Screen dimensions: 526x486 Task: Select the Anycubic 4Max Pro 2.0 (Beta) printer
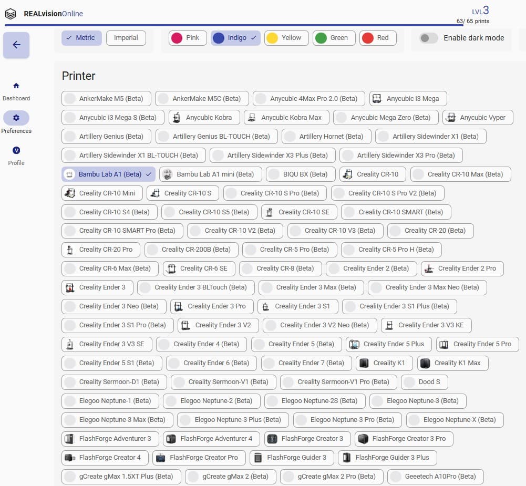(309, 99)
